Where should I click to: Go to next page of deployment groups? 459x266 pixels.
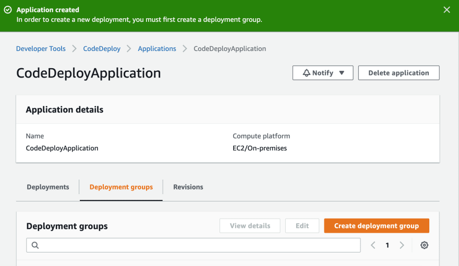pyautogui.click(x=402, y=245)
